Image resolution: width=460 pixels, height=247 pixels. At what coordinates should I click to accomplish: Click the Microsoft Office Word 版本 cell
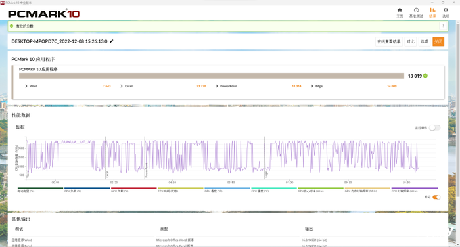point(175,240)
